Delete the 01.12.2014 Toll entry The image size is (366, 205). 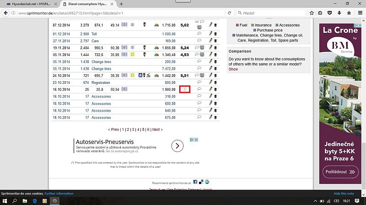tap(215, 34)
